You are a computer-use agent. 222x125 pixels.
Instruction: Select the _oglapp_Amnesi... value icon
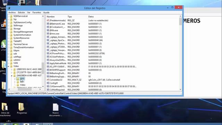coord(48,37)
